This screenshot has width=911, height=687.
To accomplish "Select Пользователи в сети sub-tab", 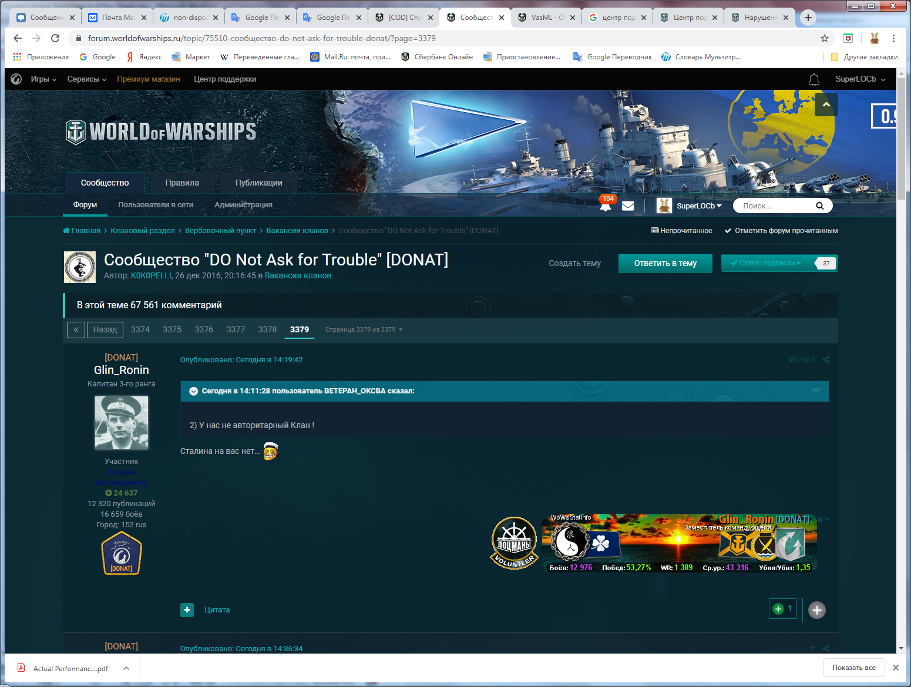I will point(156,205).
